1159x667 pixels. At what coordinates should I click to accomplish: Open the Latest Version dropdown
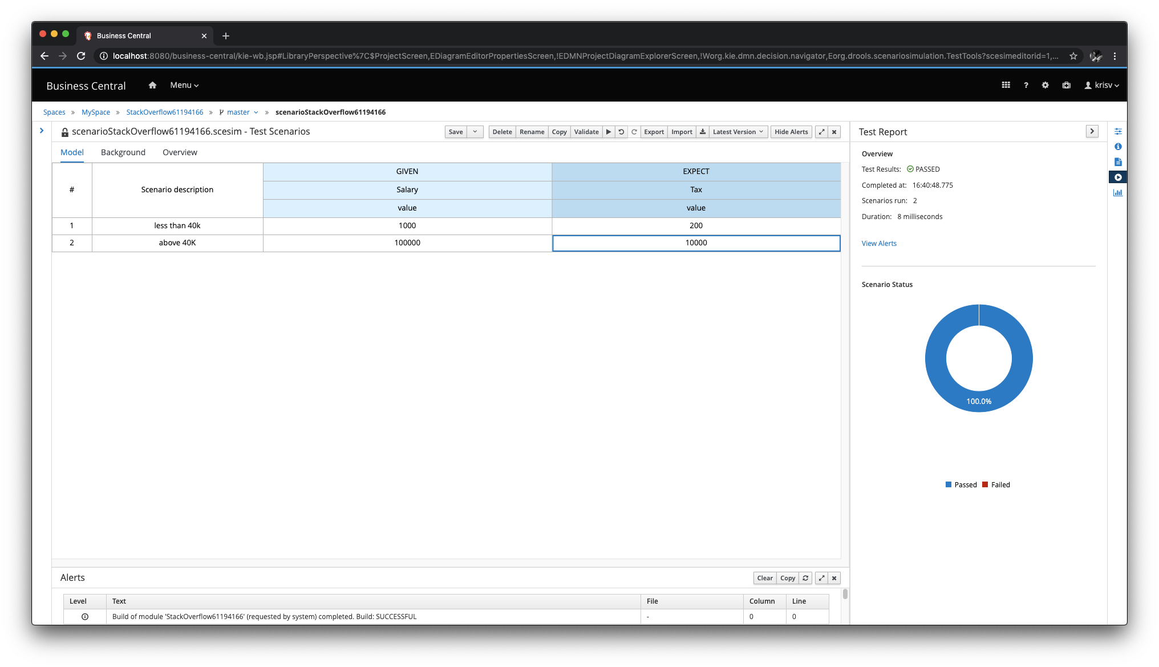[x=737, y=132]
